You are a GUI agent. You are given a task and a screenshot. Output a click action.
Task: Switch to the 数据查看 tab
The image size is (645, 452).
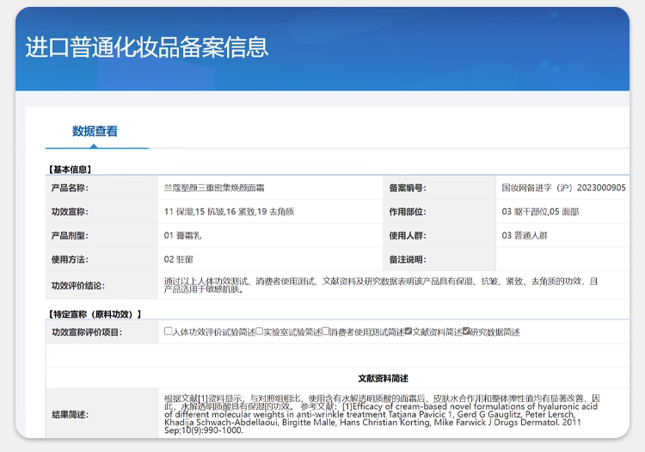[95, 132]
